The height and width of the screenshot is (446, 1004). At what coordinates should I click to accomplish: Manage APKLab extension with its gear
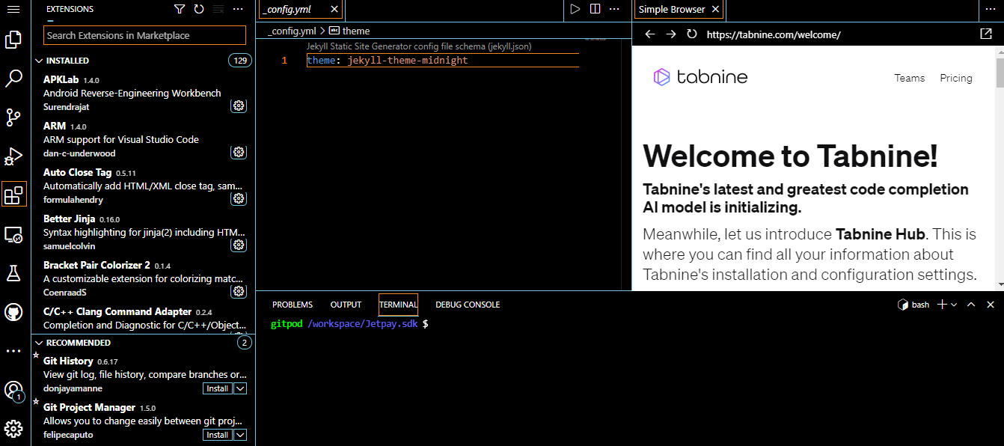[239, 106]
